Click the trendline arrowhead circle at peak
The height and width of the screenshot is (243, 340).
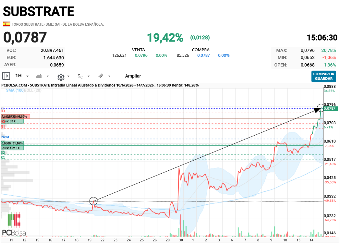tap(321, 108)
